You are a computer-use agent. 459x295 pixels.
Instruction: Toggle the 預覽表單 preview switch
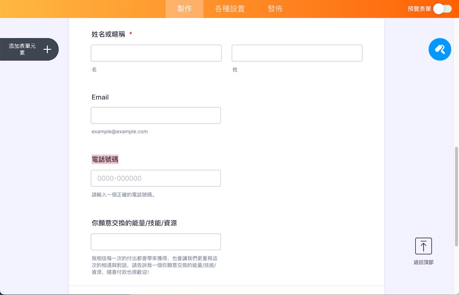(442, 9)
